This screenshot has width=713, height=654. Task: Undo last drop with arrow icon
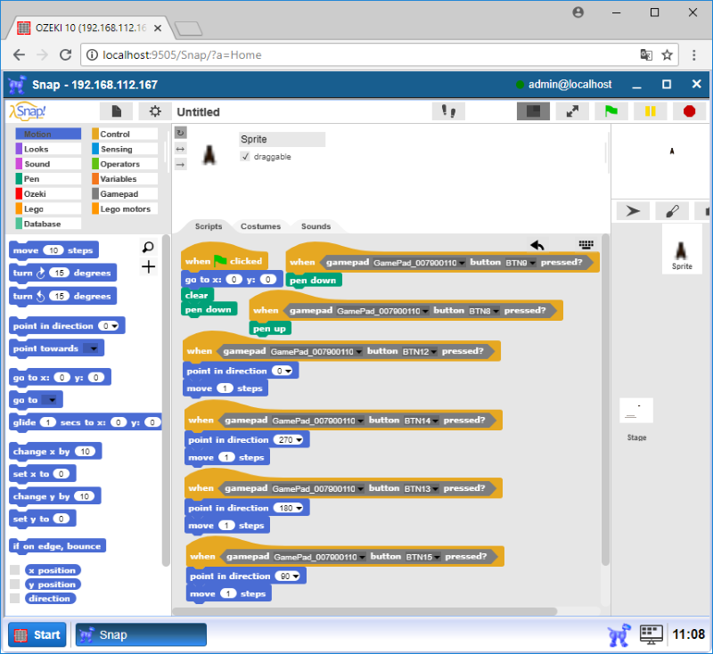pyautogui.click(x=537, y=245)
